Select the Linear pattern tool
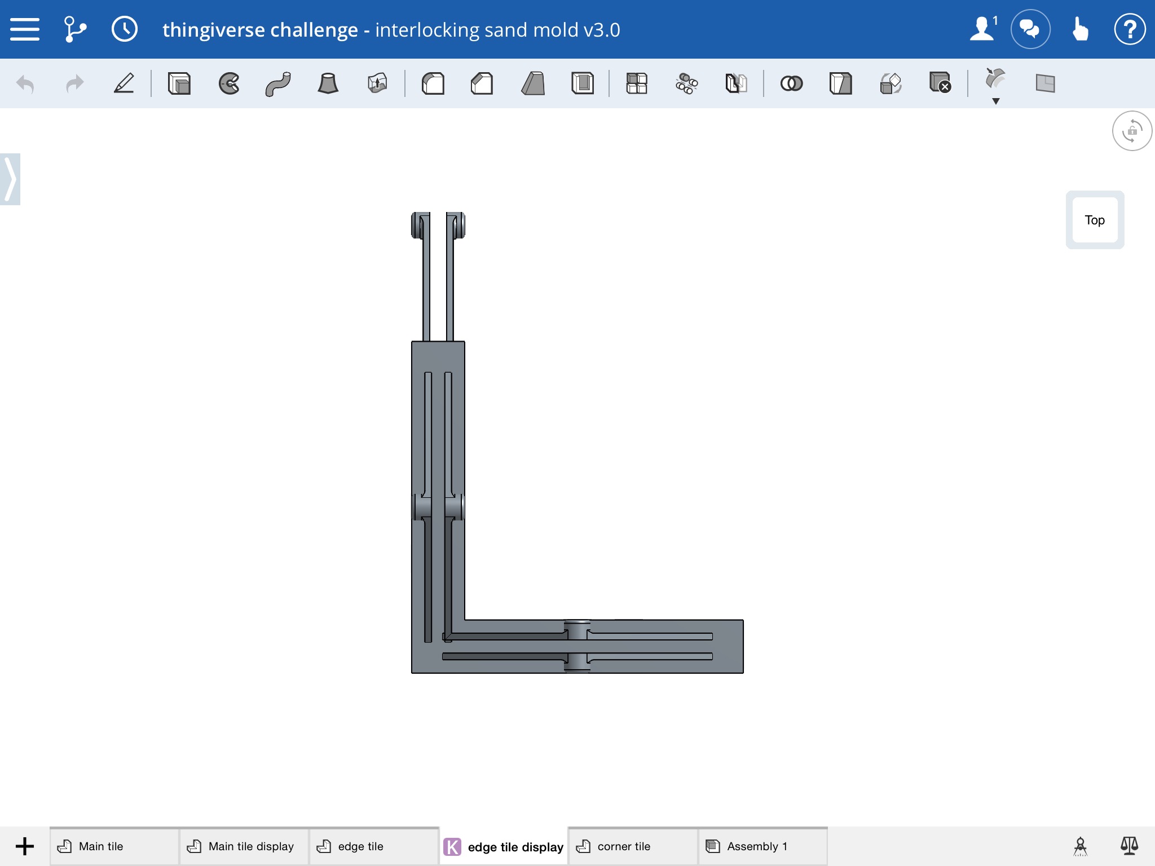 pyautogui.click(x=637, y=83)
